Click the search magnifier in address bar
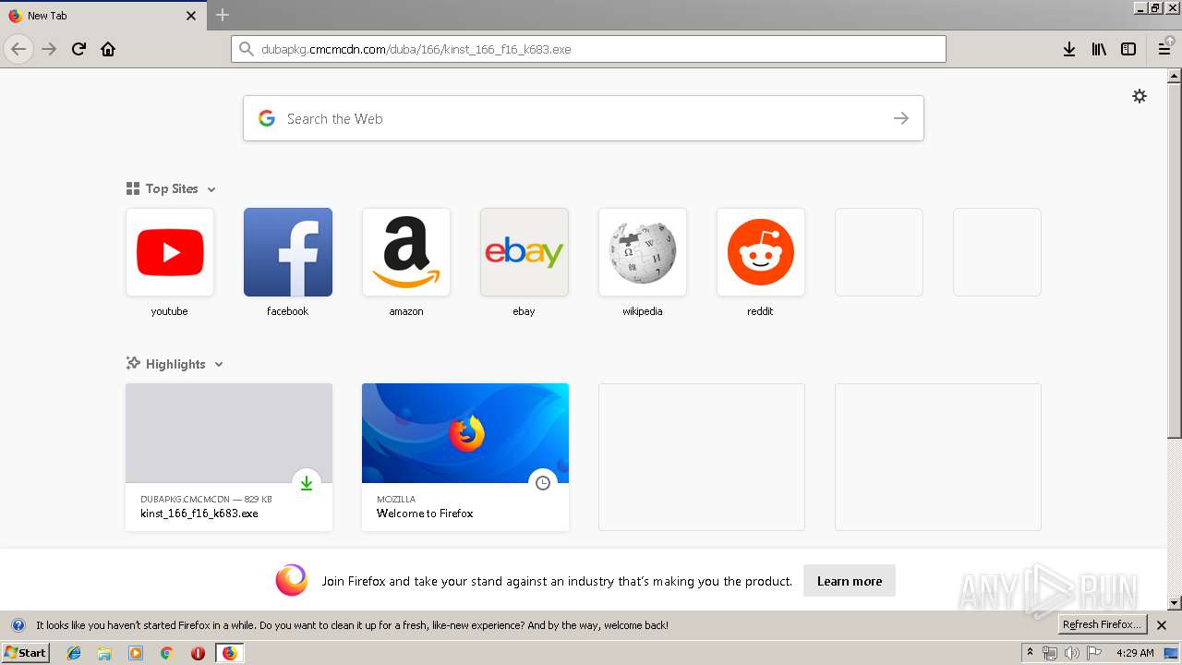1182x665 pixels. click(x=246, y=49)
